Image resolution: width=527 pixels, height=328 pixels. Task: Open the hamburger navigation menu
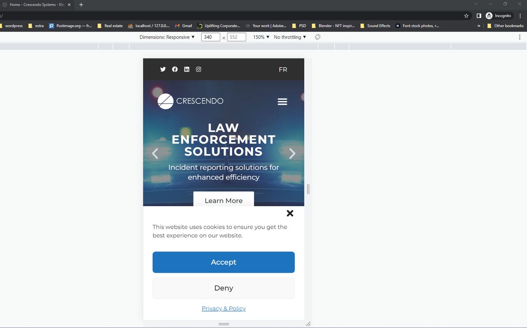click(x=282, y=102)
